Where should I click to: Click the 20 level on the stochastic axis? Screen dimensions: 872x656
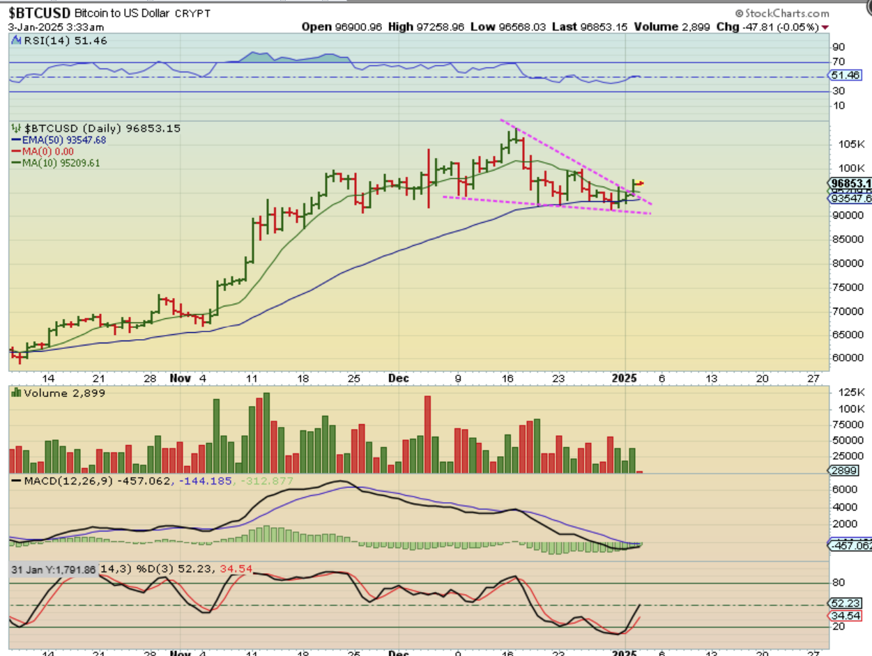(837, 627)
